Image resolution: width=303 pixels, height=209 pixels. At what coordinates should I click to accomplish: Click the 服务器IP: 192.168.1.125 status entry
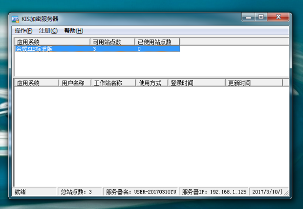pos(214,192)
